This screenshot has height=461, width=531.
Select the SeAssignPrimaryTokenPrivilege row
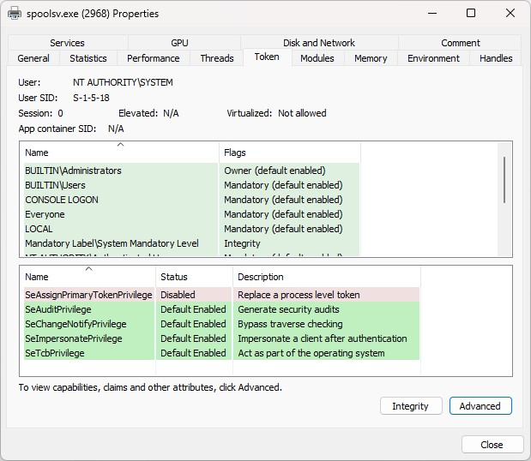(x=88, y=295)
